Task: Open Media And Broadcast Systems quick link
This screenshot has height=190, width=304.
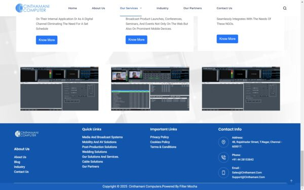Action: [x=102, y=137]
